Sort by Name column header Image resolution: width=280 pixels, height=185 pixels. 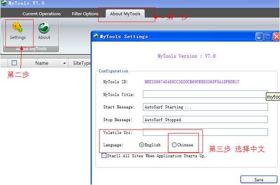pos(42,63)
